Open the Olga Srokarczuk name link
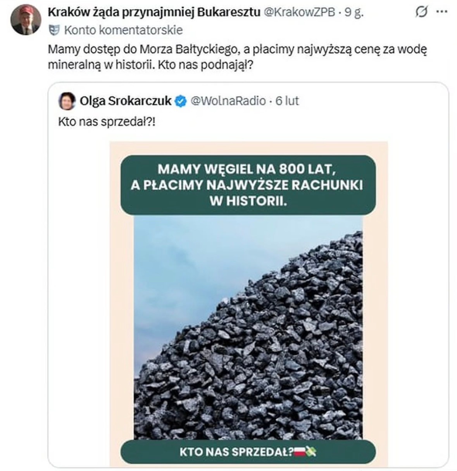 [125, 101]
